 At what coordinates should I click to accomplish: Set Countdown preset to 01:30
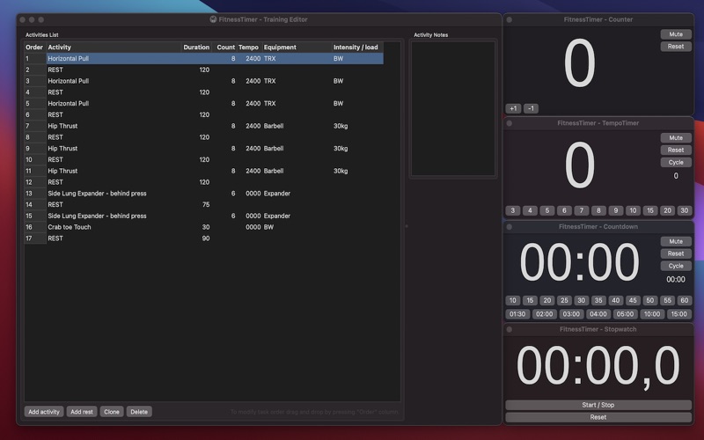pyautogui.click(x=517, y=314)
